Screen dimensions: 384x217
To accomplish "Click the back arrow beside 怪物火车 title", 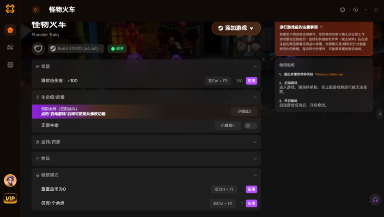I will 36,10.
